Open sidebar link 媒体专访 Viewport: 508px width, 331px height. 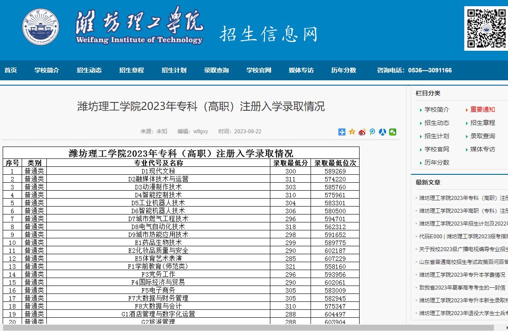483,150
